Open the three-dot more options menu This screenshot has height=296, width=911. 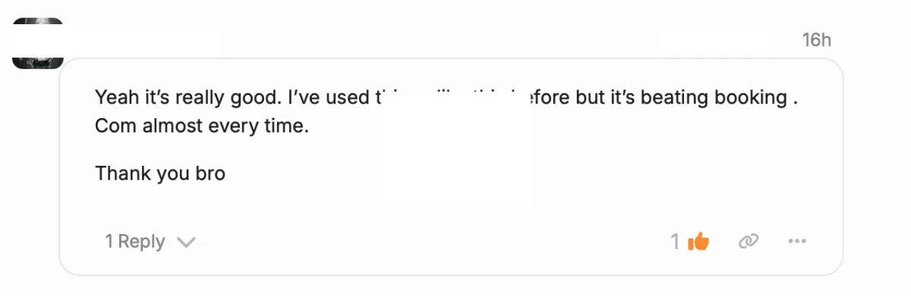(796, 241)
